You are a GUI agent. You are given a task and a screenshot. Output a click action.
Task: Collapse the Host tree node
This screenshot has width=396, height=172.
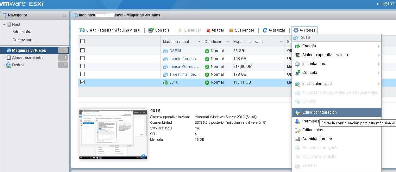click(4, 25)
